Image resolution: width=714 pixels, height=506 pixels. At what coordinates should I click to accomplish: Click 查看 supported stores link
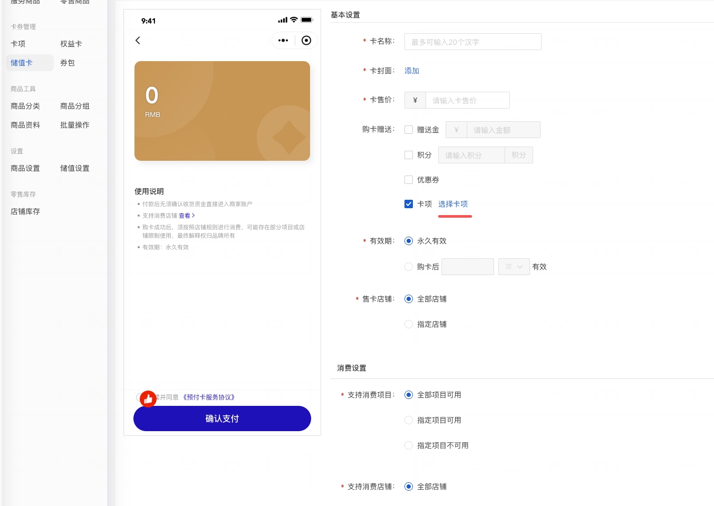(x=185, y=216)
